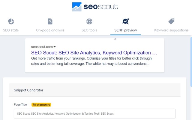Open the Keyword suggestions tab label
Screen dimensions: 192x120
point(171,30)
